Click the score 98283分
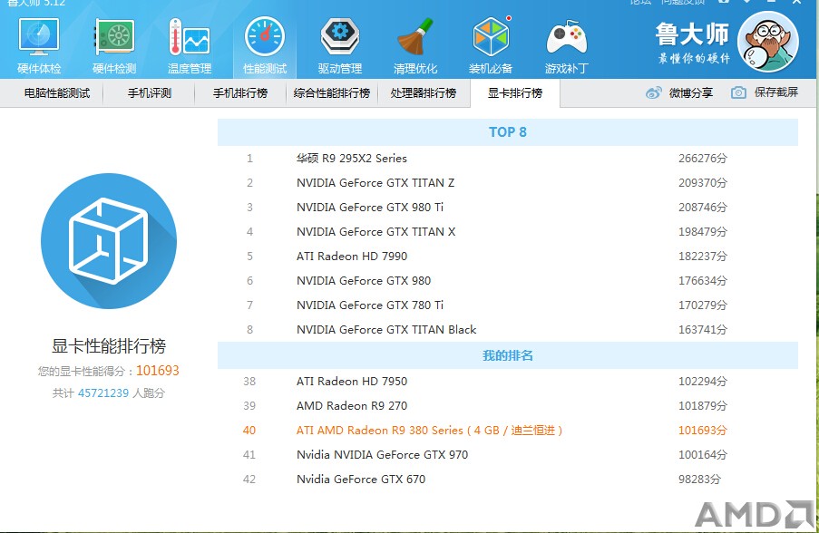Viewport: 819px width, 533px height. 699,480
